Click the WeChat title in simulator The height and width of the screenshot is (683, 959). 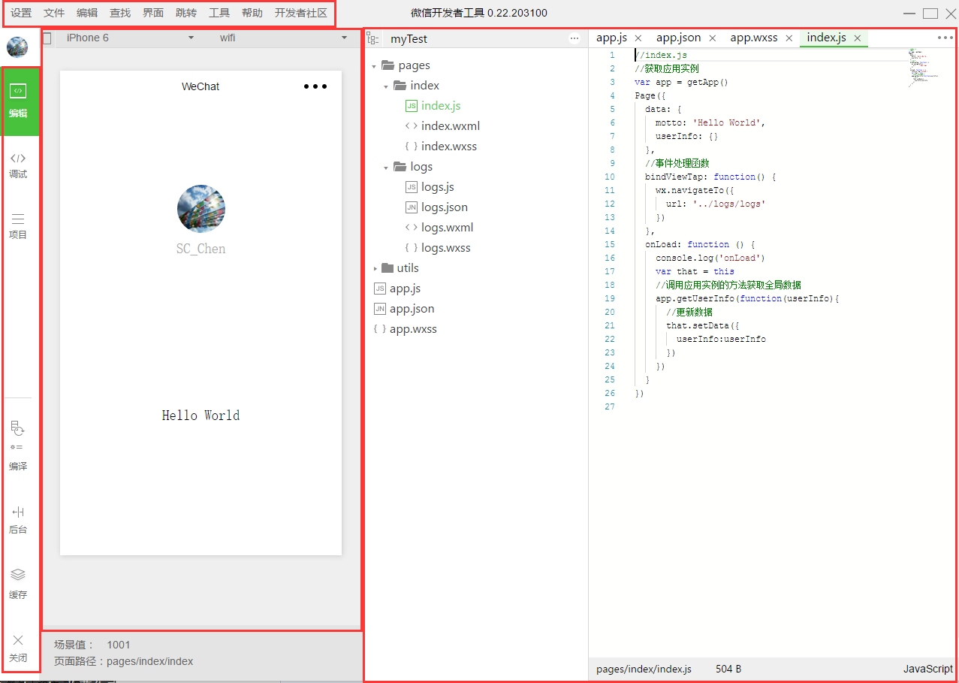[x=201, y=86]
